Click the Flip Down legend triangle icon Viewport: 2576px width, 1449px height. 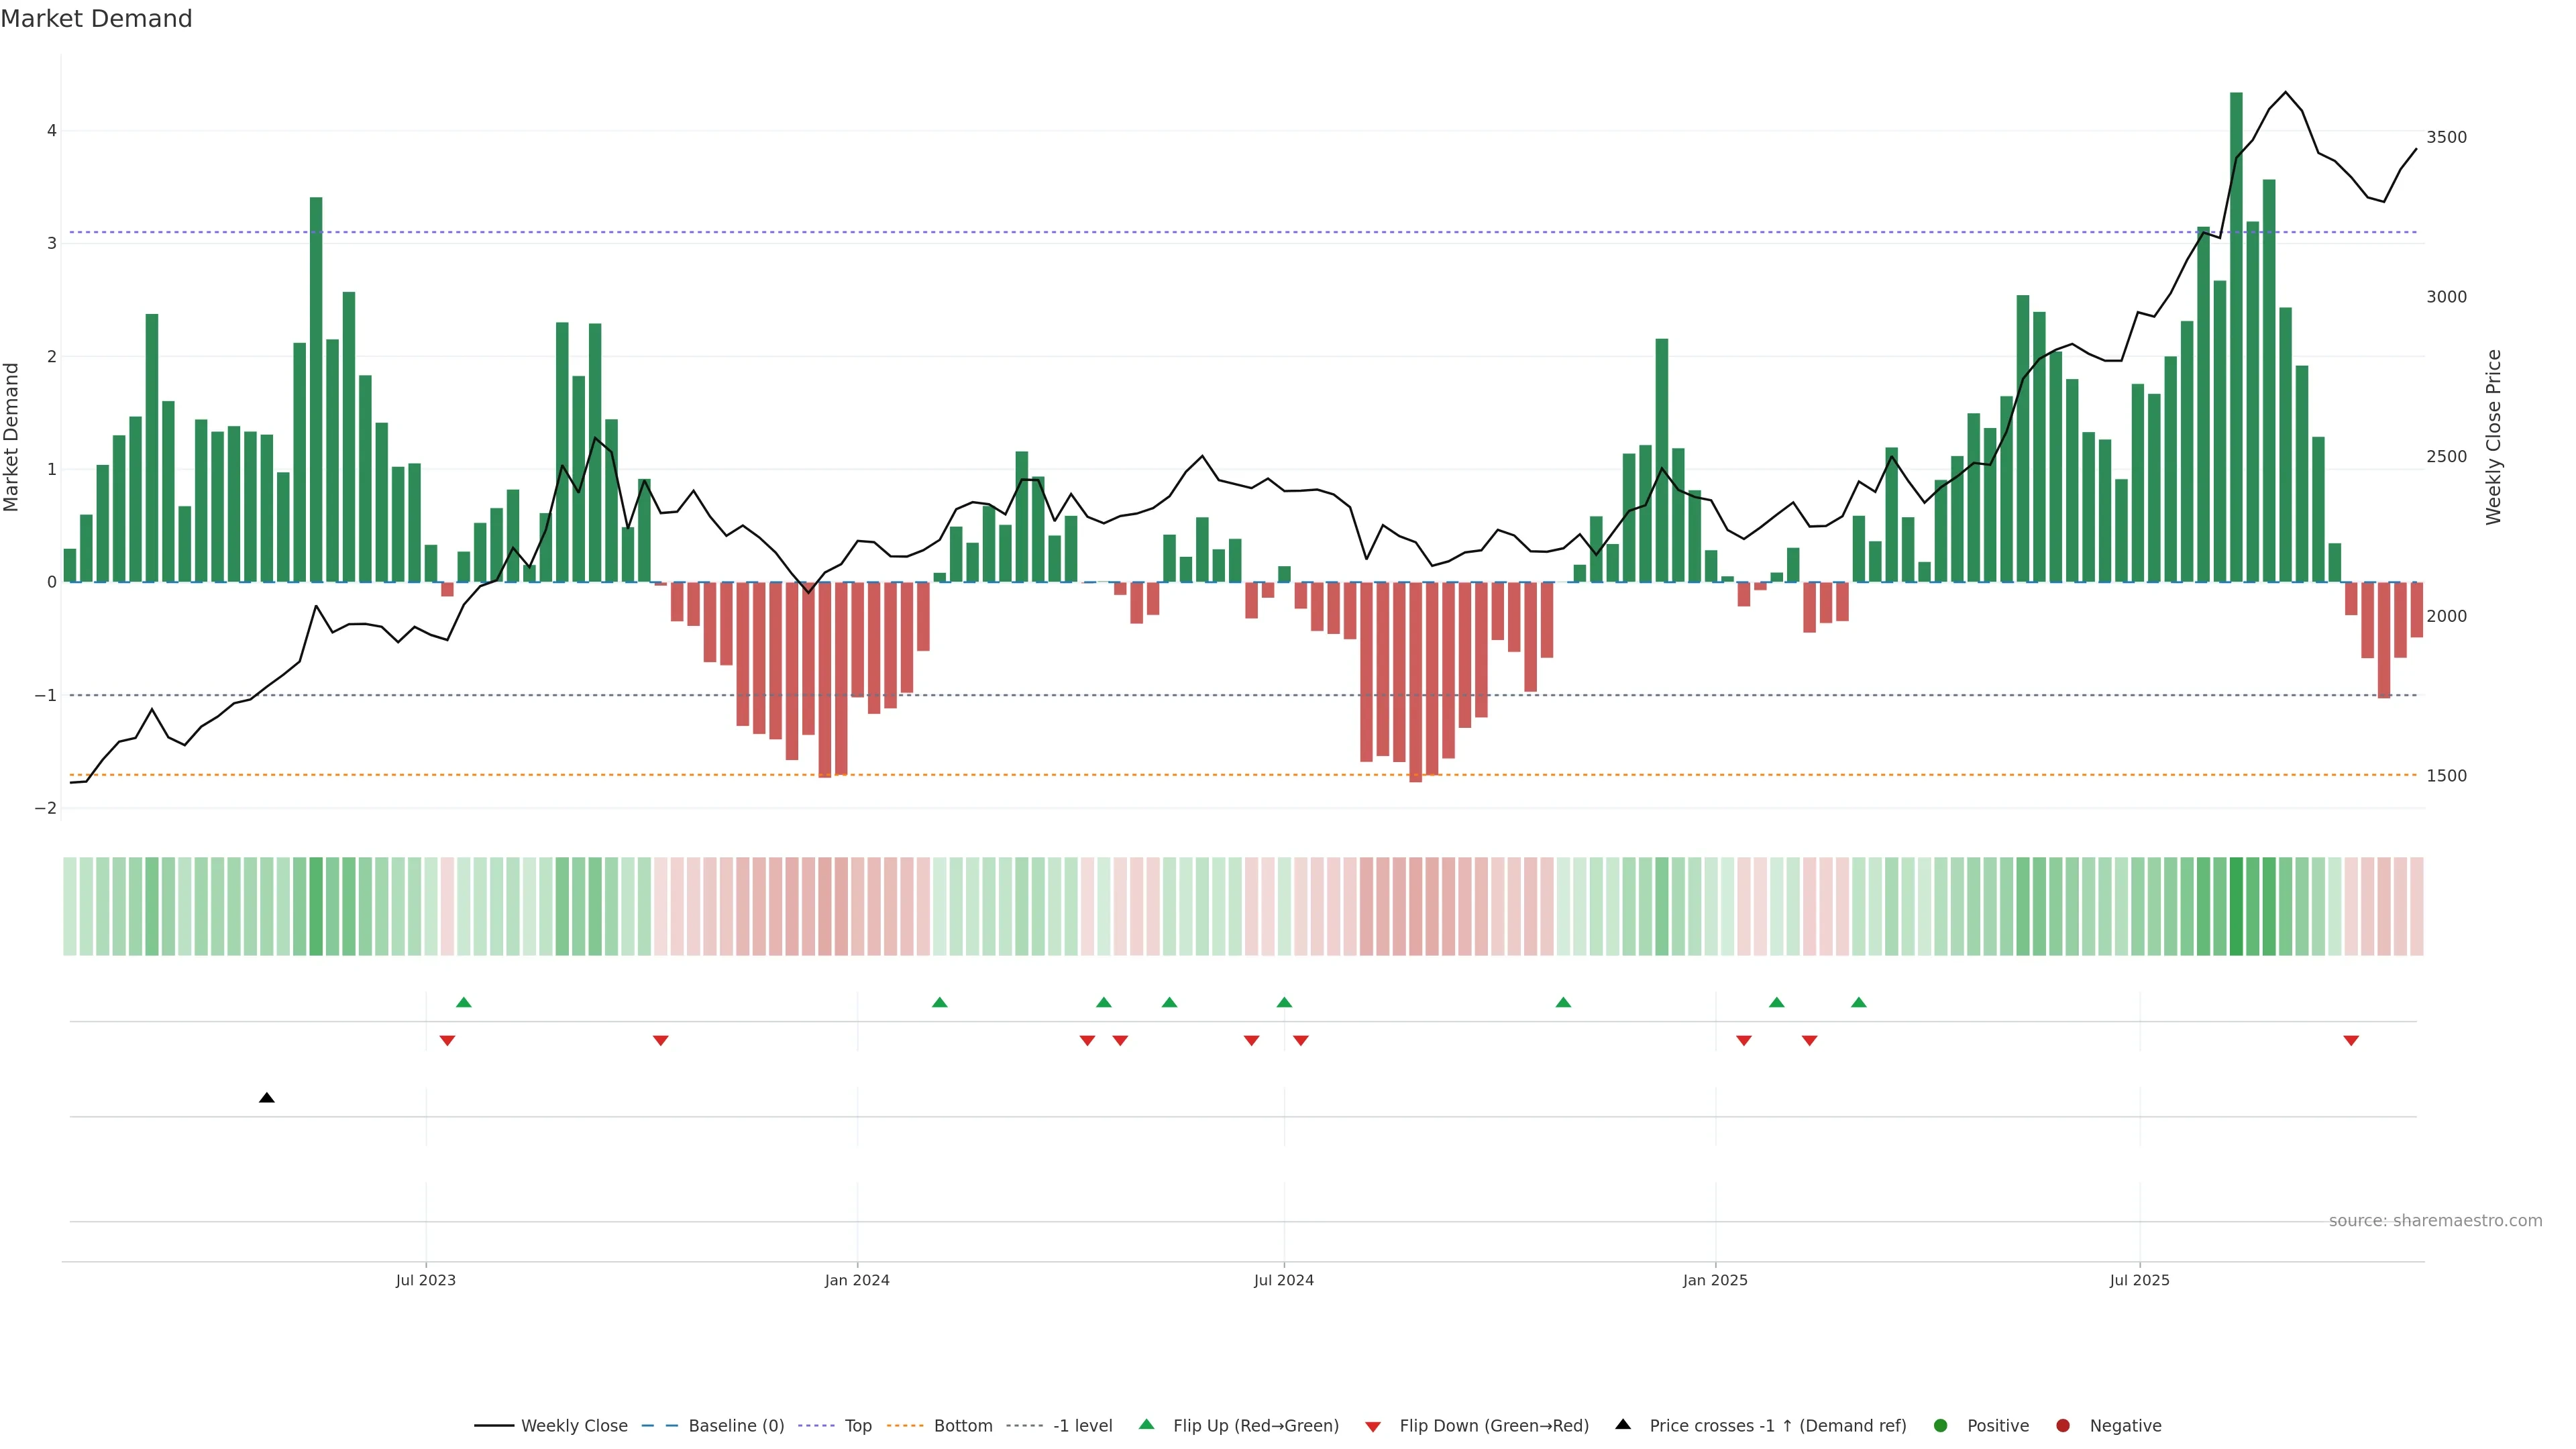(1373, 1426)
